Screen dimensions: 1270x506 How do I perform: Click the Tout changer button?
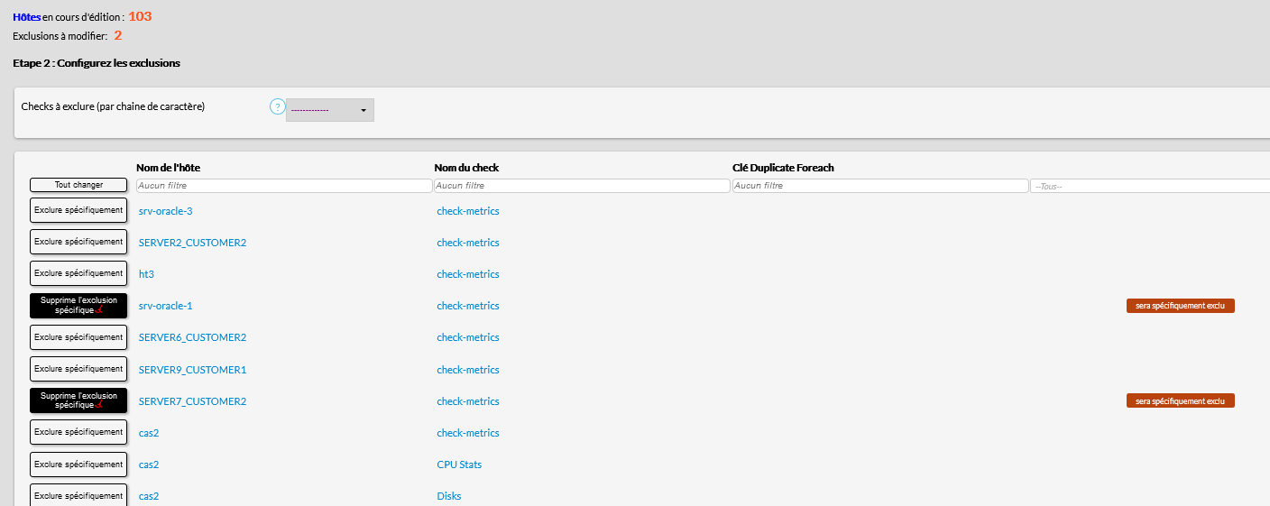tap(78, 185)
